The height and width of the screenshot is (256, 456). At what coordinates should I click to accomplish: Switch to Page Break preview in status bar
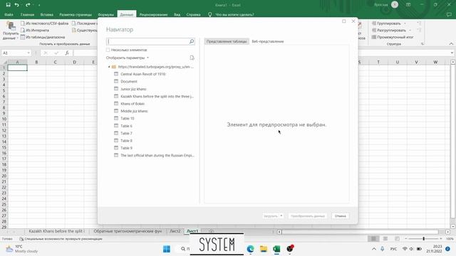tap(397, 239)
